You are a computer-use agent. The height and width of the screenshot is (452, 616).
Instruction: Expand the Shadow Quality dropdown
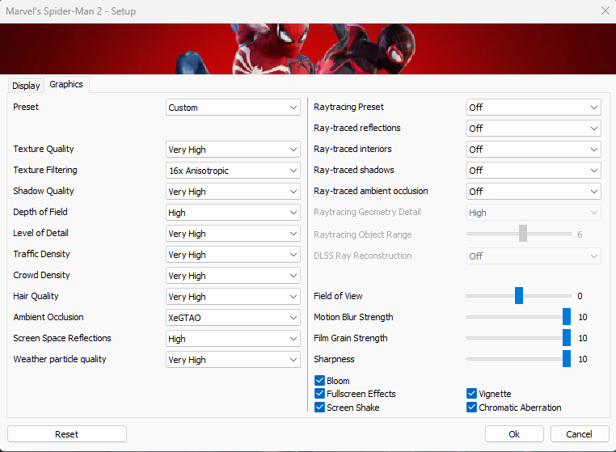[233, 192]
